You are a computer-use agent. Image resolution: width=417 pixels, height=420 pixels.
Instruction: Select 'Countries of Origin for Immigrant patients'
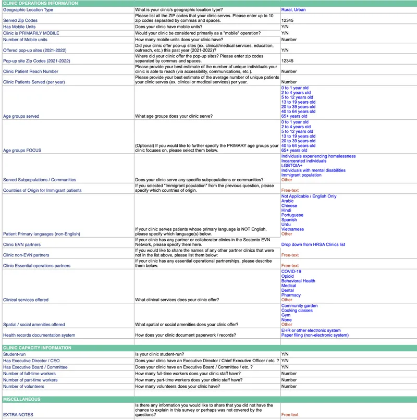click(42, 190)
